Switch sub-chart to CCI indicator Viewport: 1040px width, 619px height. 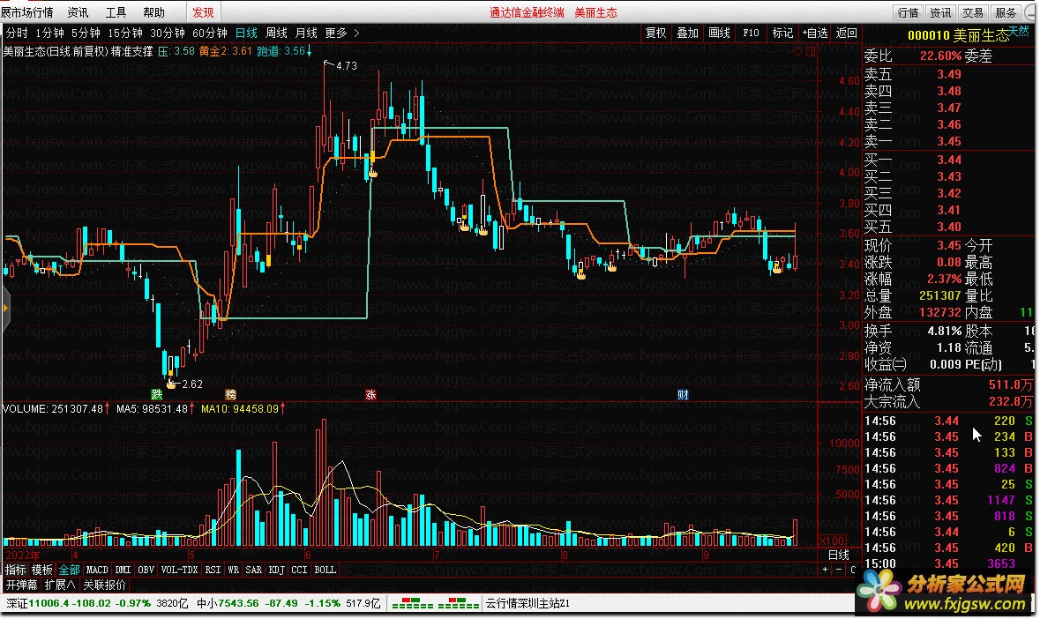(299, 570)
